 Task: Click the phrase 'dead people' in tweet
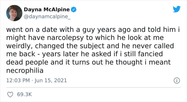pos(27,62)
